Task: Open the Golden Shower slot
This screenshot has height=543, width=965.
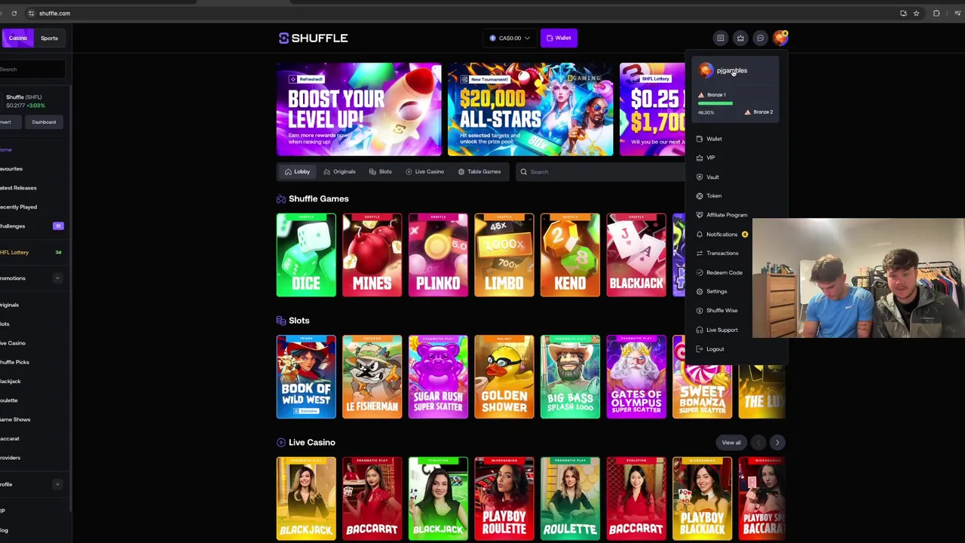Action: [x=504, y=377]
